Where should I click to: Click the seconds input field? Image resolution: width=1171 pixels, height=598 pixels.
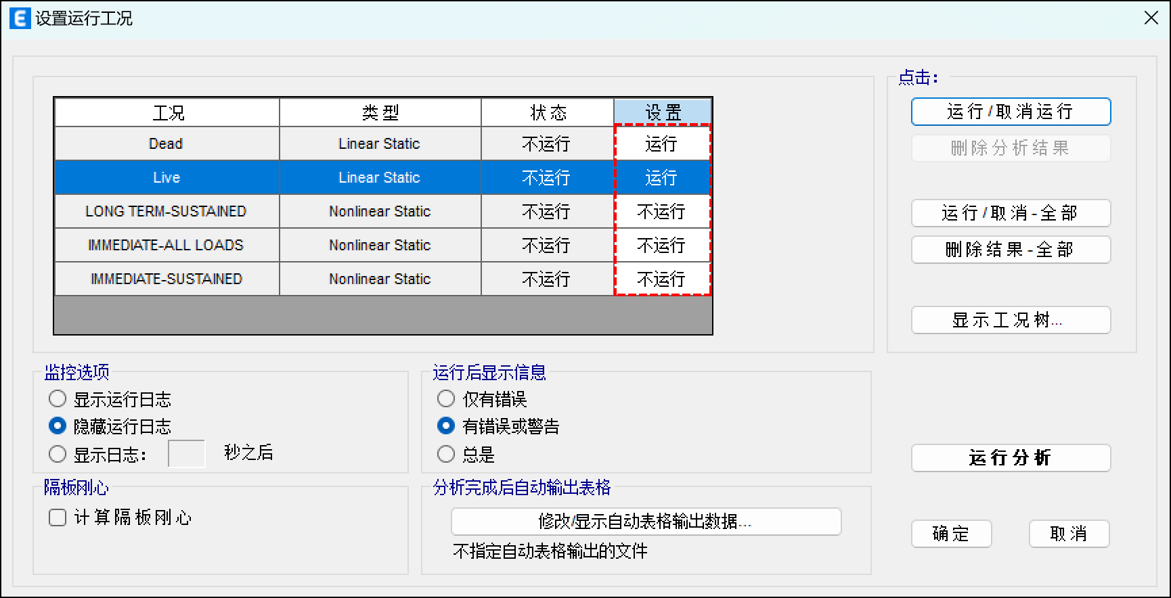[x=186, y=454]
